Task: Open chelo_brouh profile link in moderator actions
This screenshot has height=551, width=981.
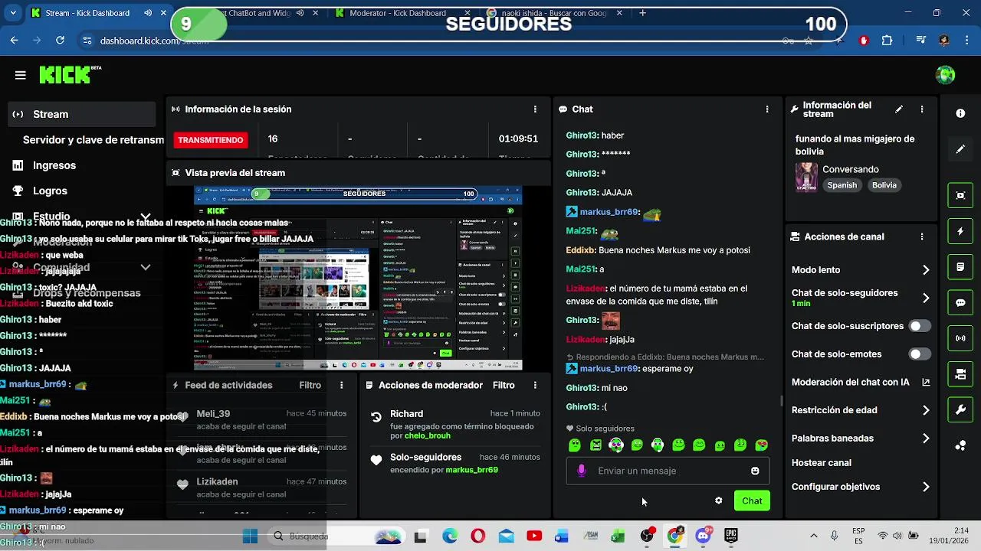Action: coord(428,436)
